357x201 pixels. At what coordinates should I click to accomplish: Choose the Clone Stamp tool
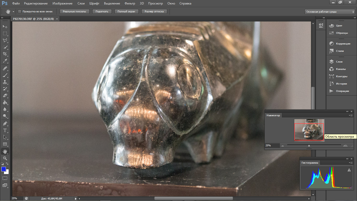pyautogui.click(x=5, y=82)
